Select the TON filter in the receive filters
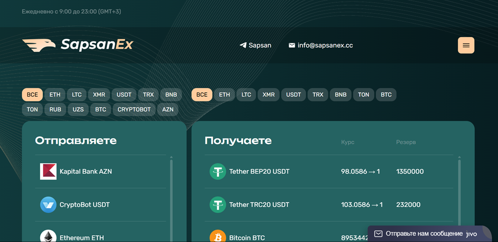Viewport: 498px width, 242px height. point(364,95)
